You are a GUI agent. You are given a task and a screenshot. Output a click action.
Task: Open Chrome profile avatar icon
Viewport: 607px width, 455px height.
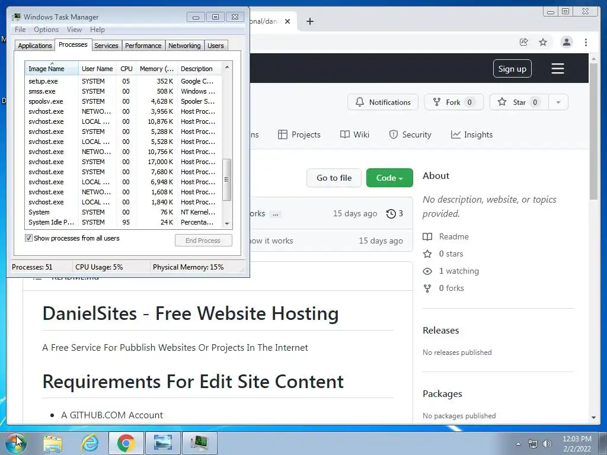566,42
